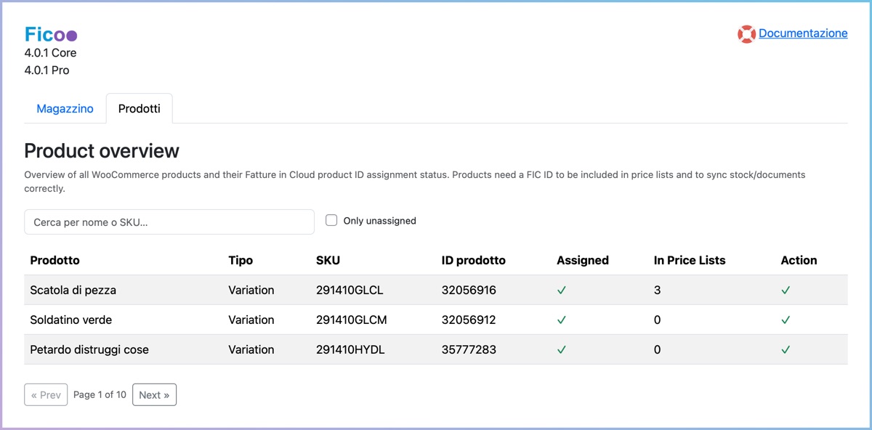Focus the Cerca per nome o SKU field
Image resolution: width=872 pixels, height=430 pixels.
169,222
